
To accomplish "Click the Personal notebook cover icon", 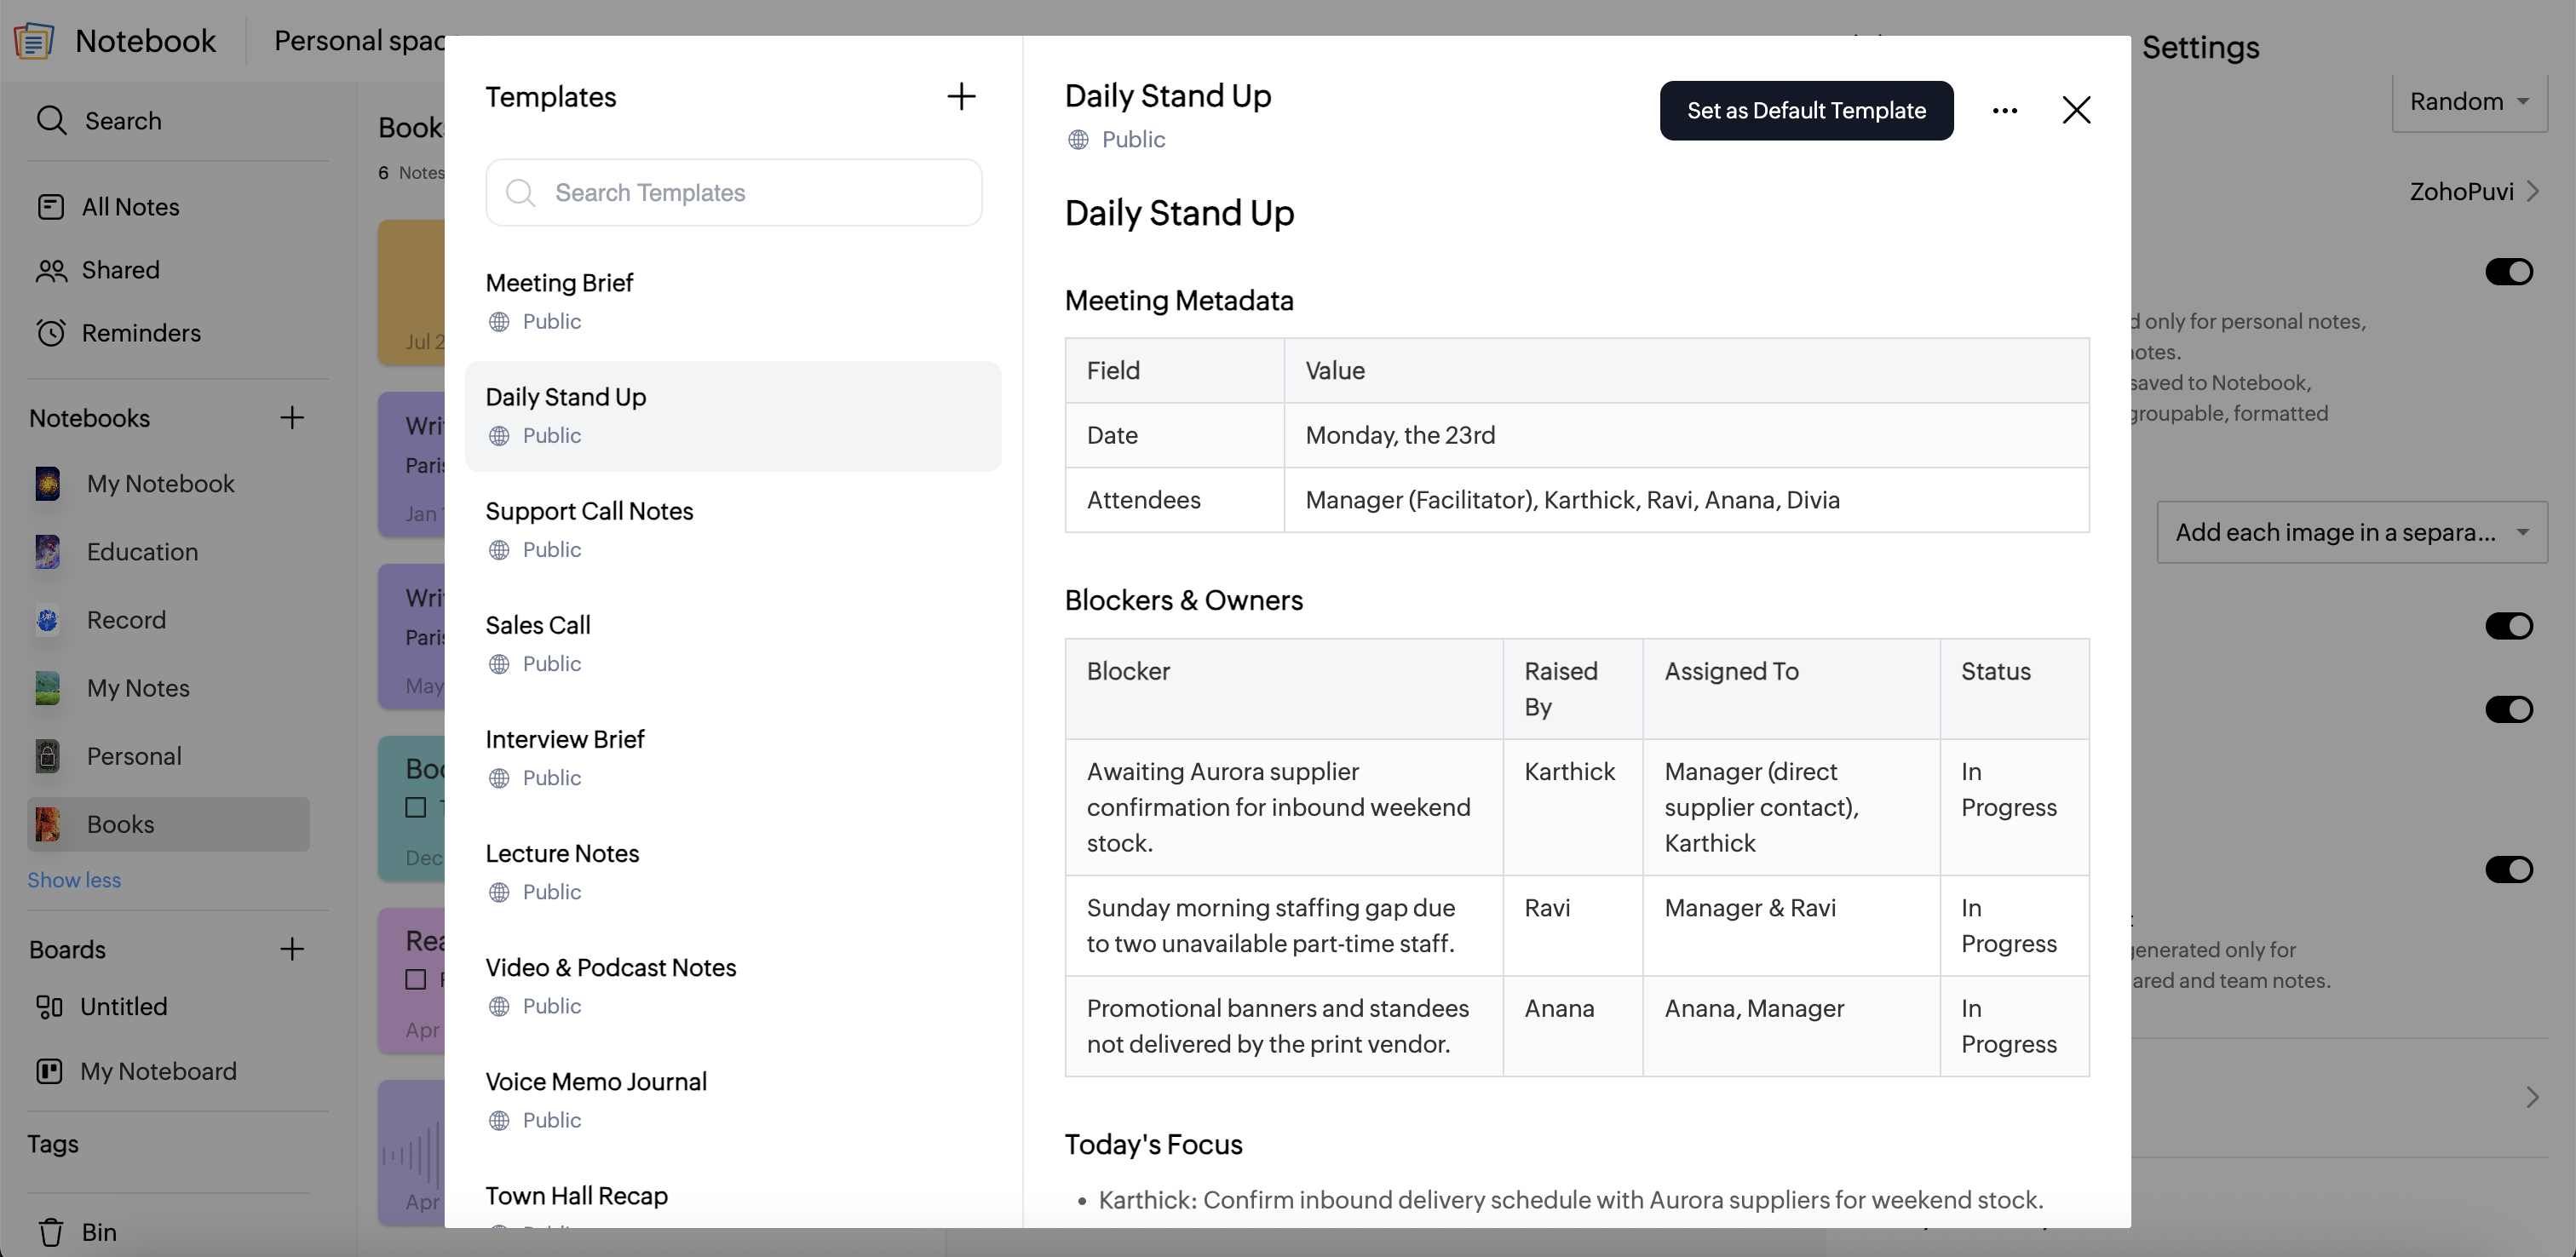I will [x=47, y=756].
